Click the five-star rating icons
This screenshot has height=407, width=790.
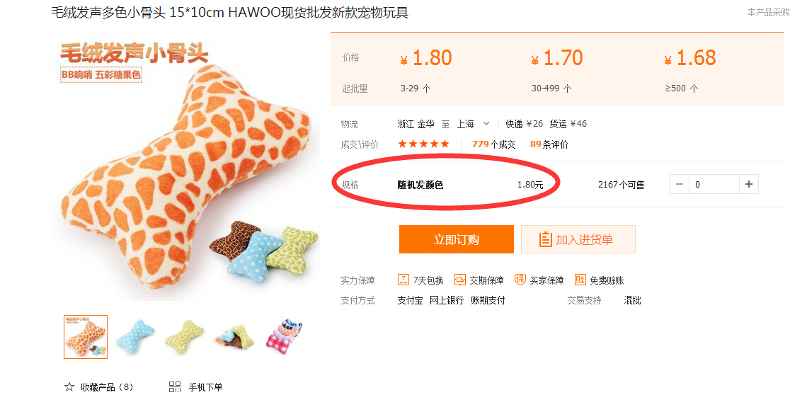click(423, 144)
